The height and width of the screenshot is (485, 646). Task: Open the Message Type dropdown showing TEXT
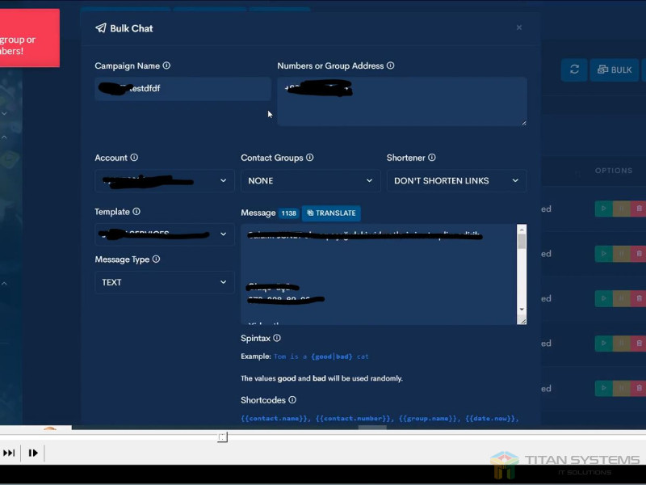[x=165, y=282]
